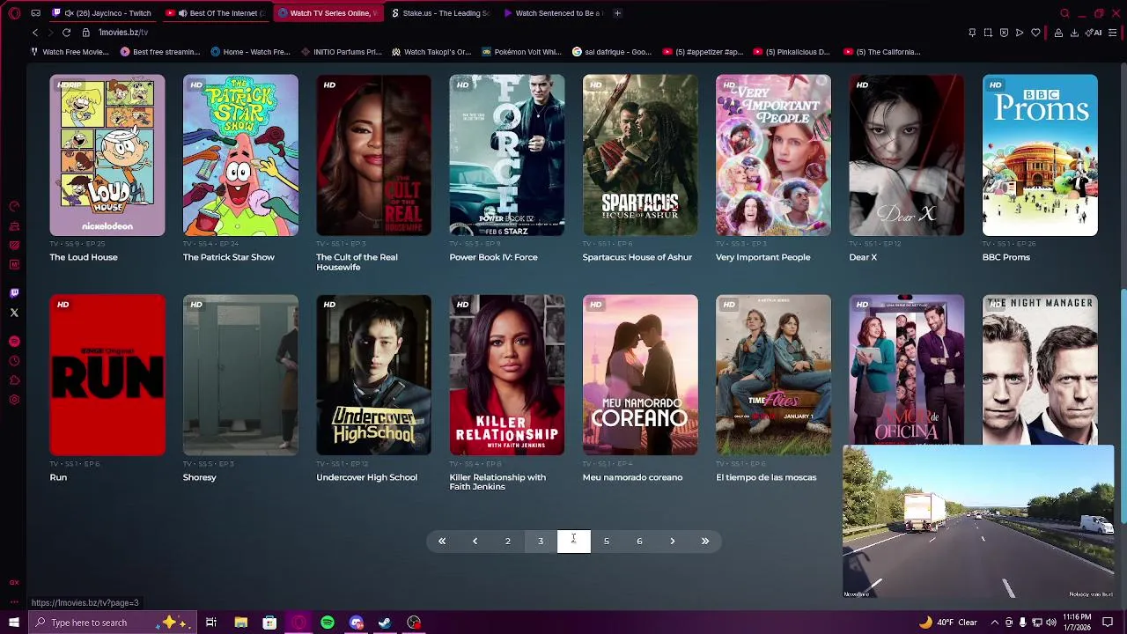The width and height of the screenshot is (1127, 634).
Task: Go to first page of results
Action: pyautogui.click(x=442, y=541)
